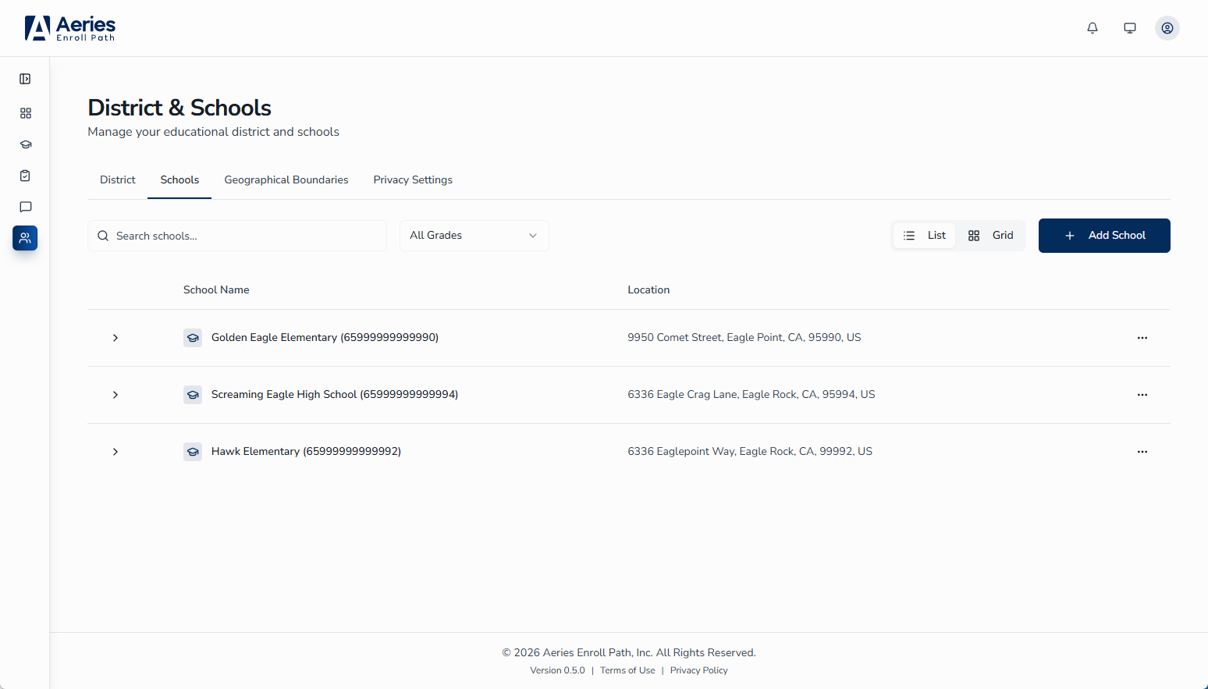Open the clipboard checklist icon in sidebar

pos(25,176)
